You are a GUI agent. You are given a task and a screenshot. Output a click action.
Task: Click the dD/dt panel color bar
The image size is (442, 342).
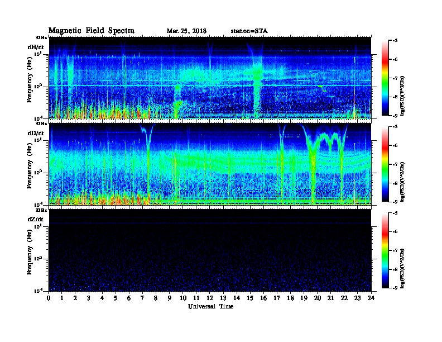[385, 164]
